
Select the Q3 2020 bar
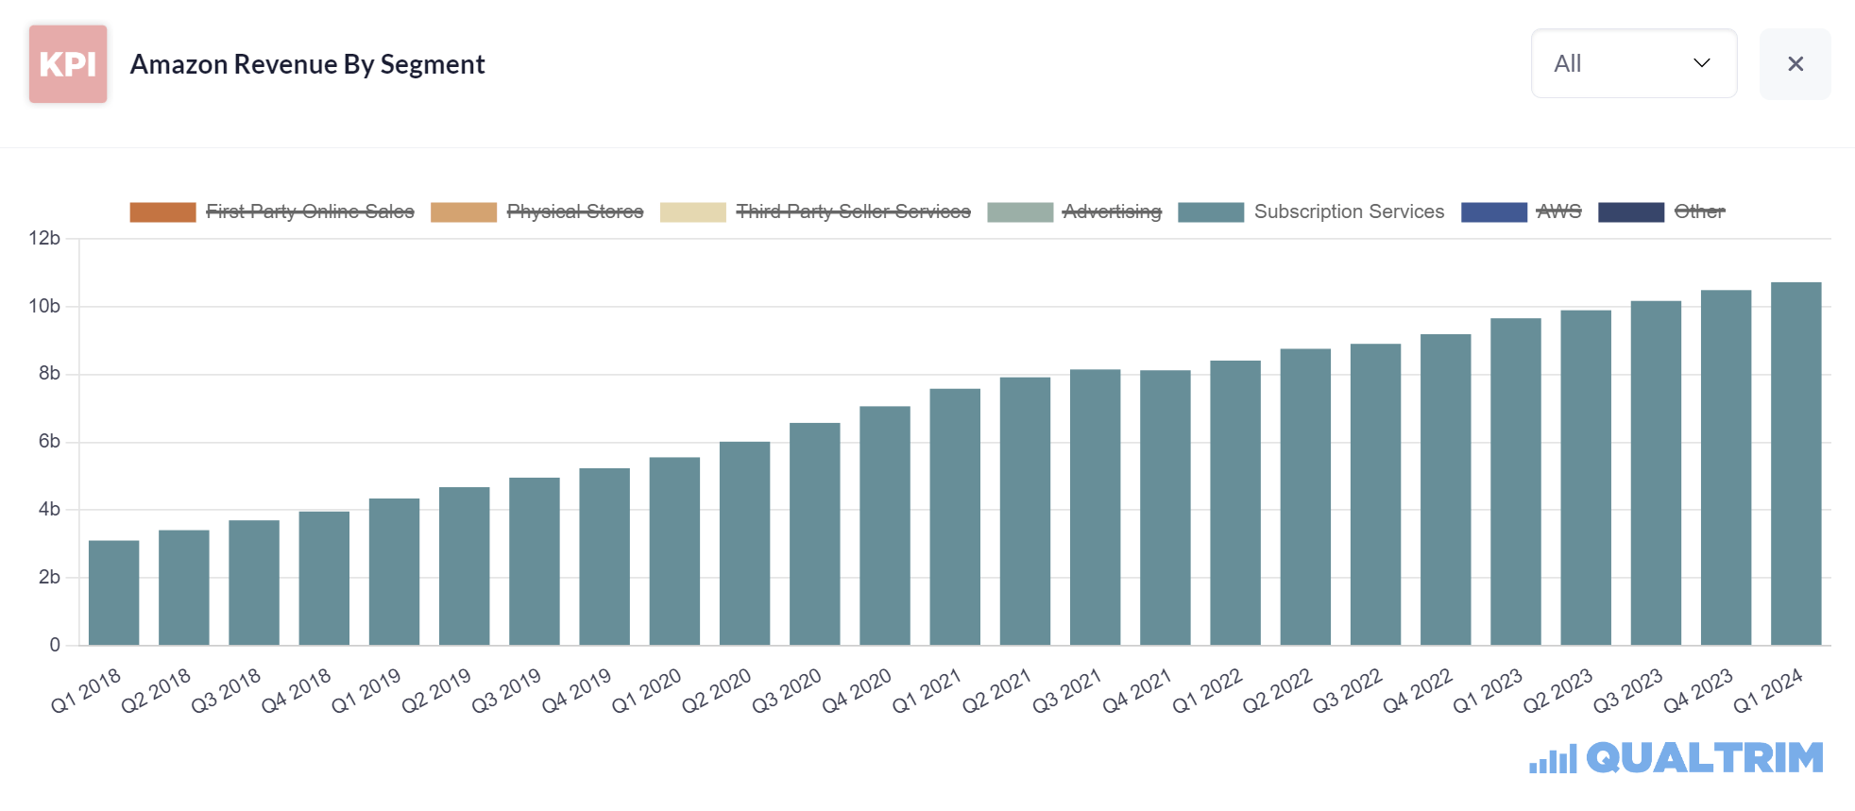[815, 534]
